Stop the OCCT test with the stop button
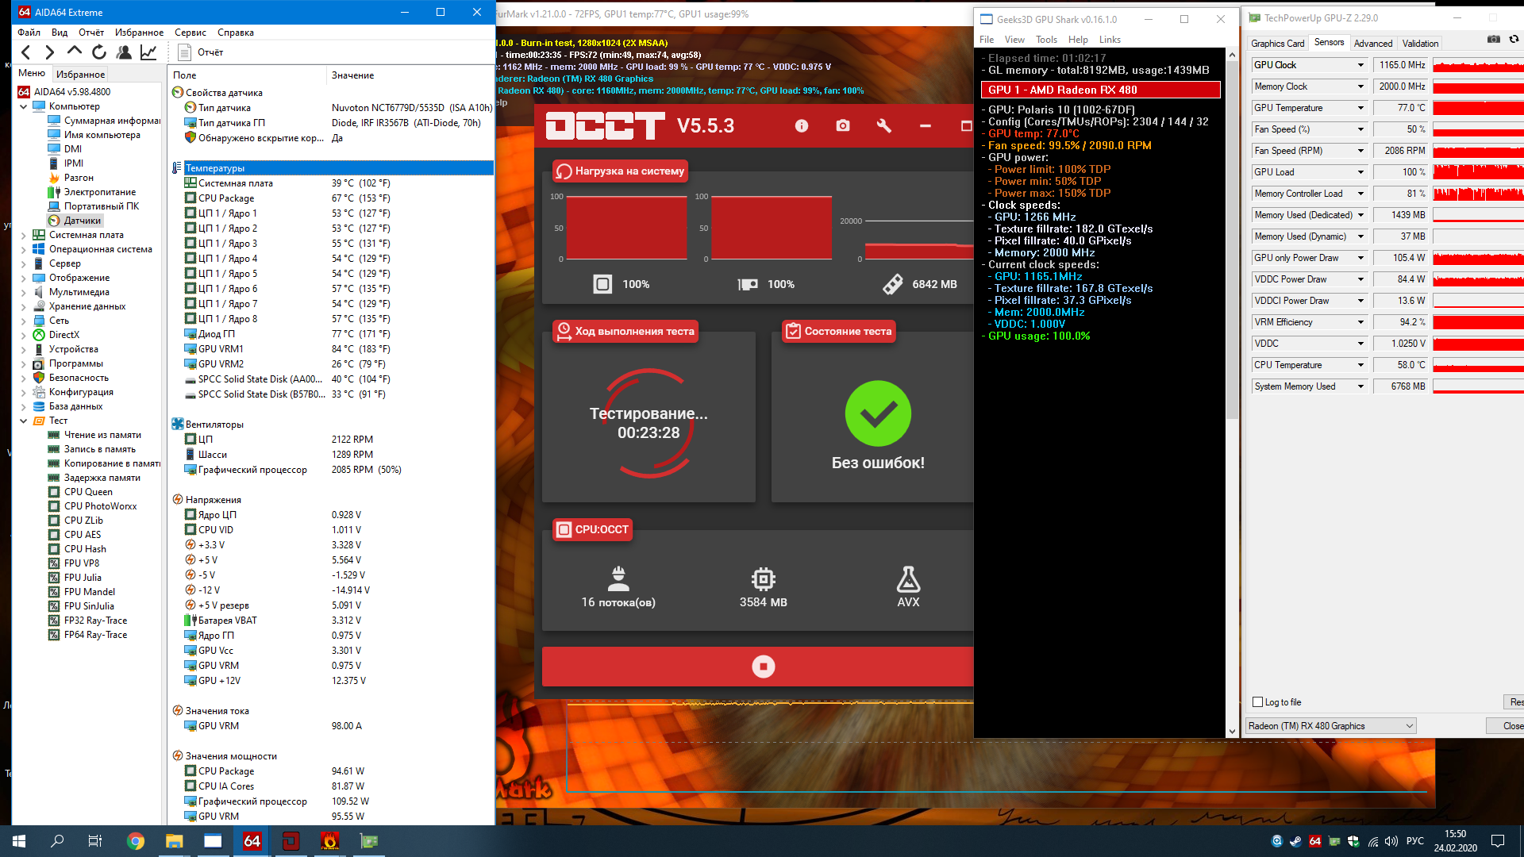Screen dimensions: 1524x857 [763, 667]
